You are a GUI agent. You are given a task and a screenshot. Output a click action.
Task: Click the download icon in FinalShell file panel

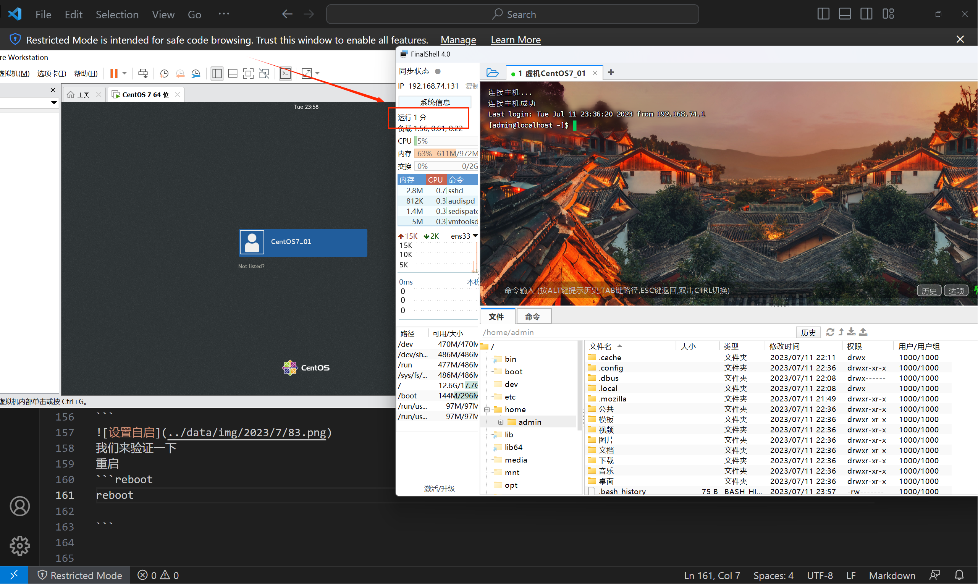851,332
